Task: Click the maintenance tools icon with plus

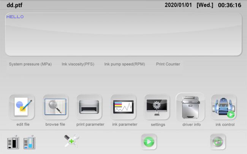Action: click(x=71, y=141)
